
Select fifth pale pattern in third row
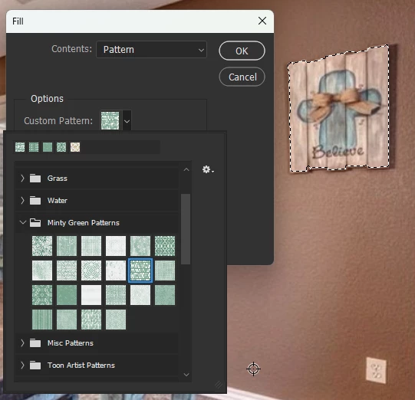coord(140,295)
